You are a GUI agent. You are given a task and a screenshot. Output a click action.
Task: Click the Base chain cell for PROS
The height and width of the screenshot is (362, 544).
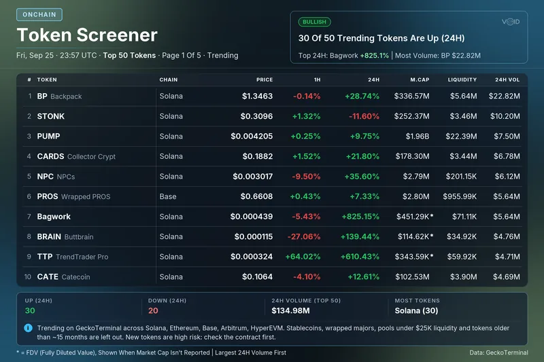point(168,197)
